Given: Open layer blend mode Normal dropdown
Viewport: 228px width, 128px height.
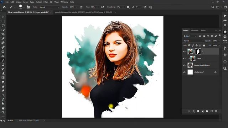Looking at the screenshot, I should 193,41.
